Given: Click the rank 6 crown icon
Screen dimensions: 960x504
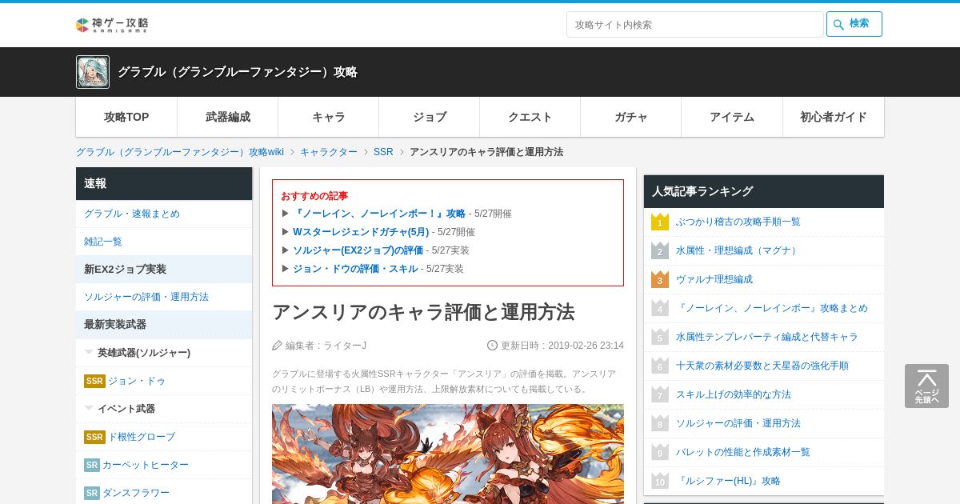Looking at the screenshot, I should point(660,366).
